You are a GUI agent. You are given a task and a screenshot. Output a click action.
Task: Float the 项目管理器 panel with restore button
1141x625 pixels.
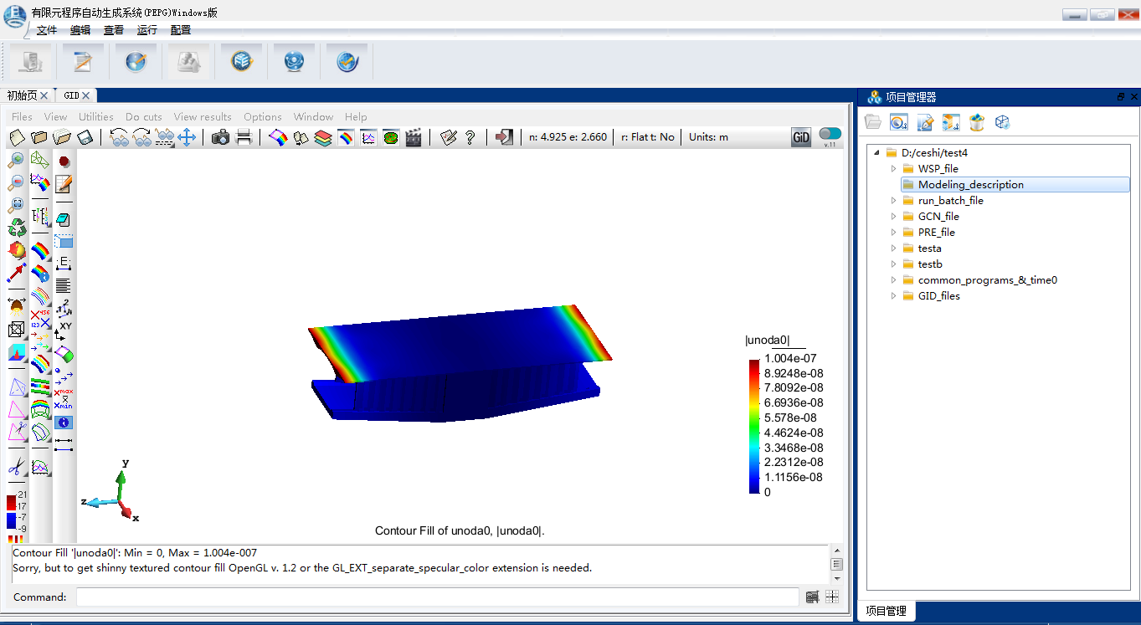coord(1121,97)
